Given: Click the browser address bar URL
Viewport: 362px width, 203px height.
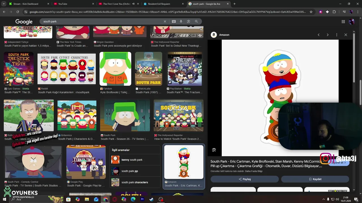Looking at the screenshot, I should 167,12.
